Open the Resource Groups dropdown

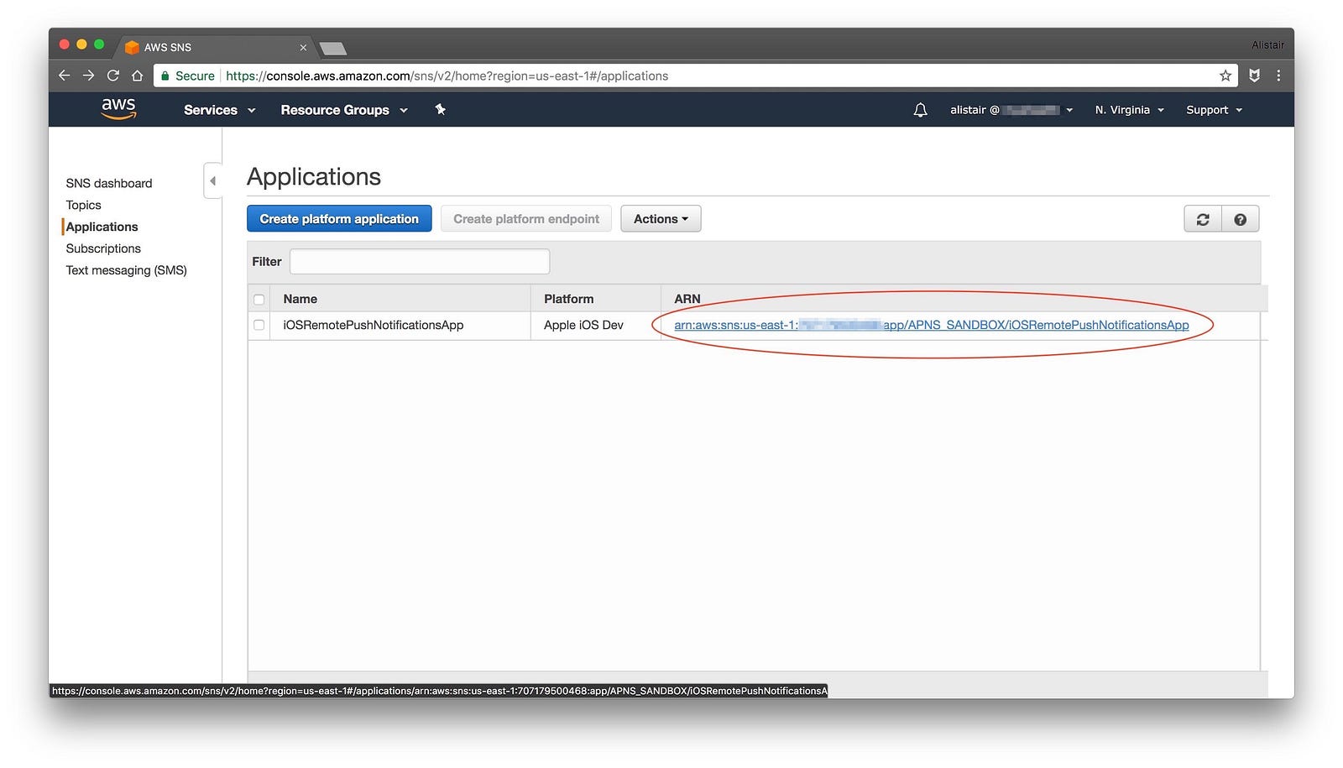(344, 110)
